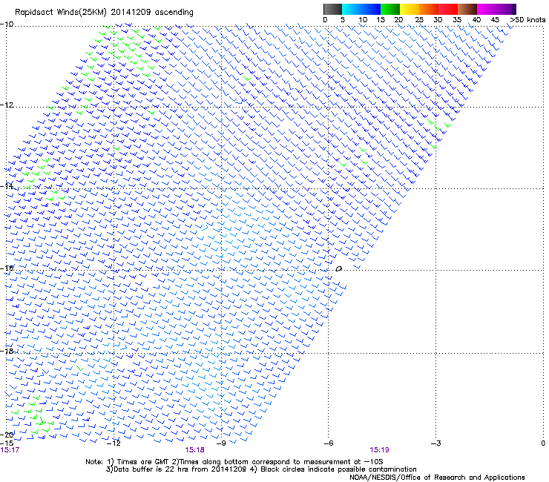Click the longitude label '-3' on bottom axis
549x482 pixels.
(436, 443)
